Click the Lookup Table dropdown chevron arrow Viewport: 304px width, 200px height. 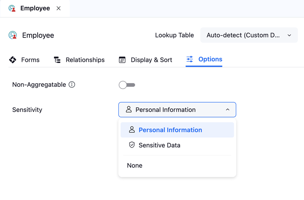coord(289,36)
